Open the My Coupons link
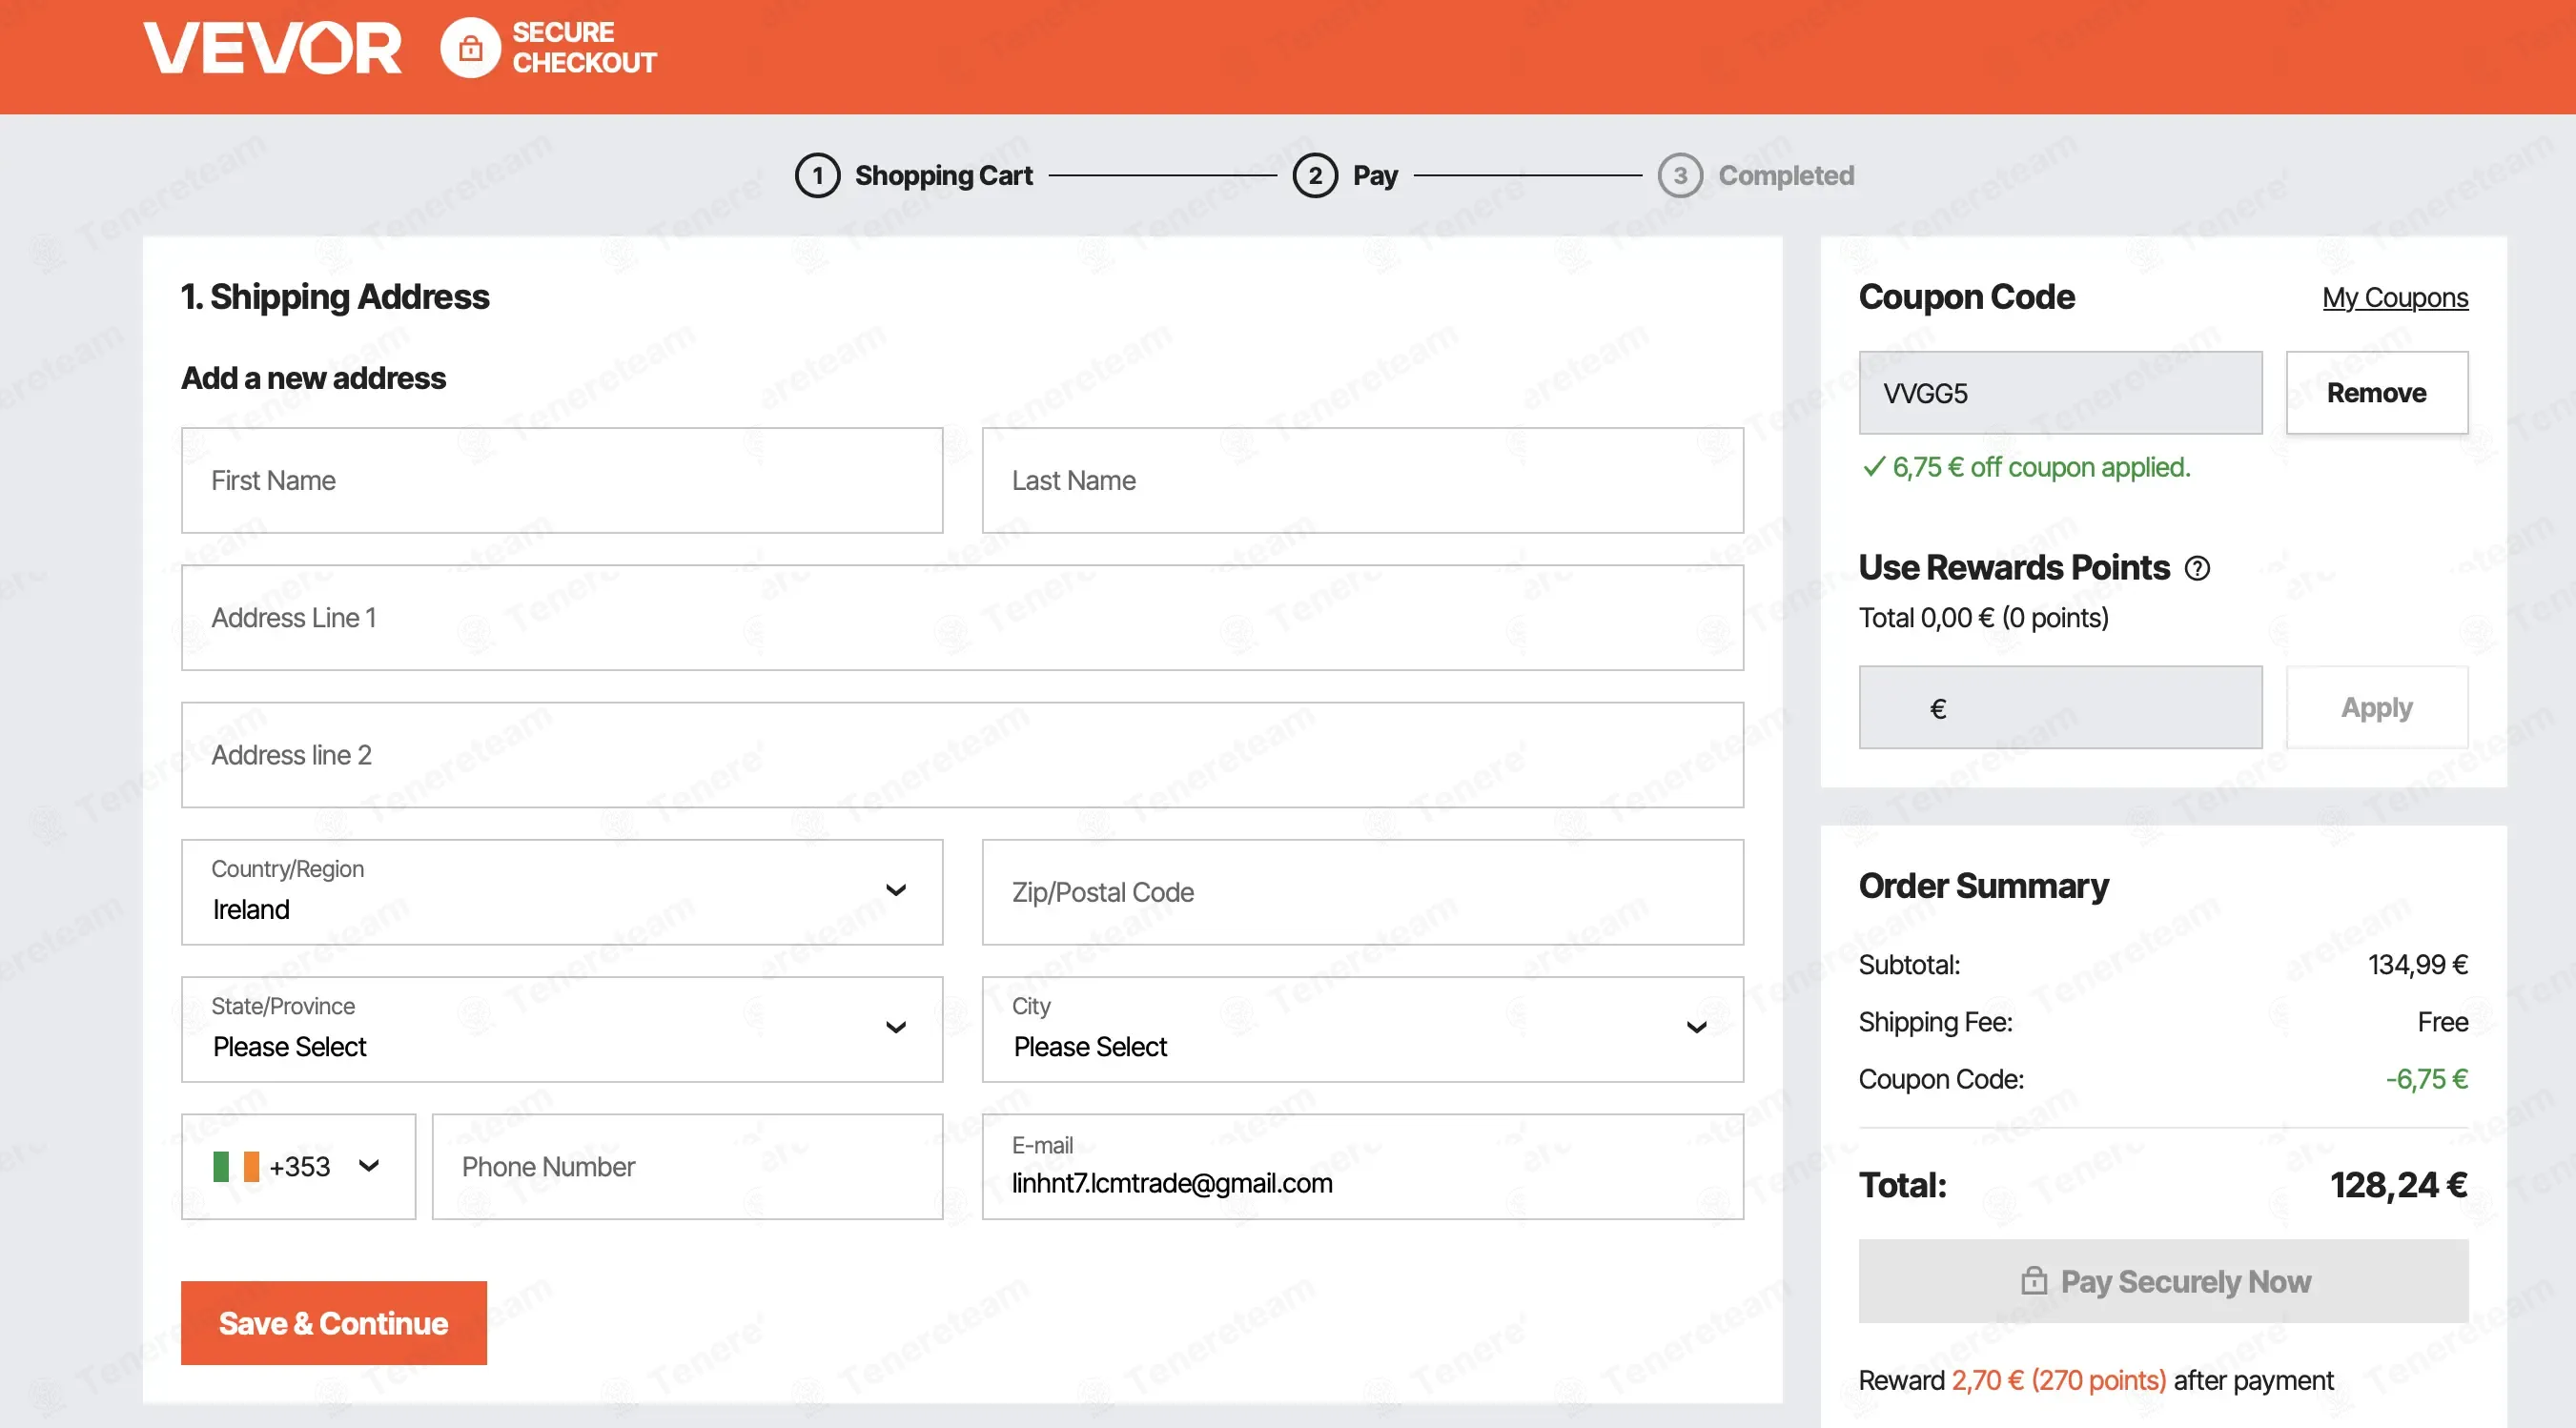This screenshot has width=2576, height=1428. tap(2395, 297)
